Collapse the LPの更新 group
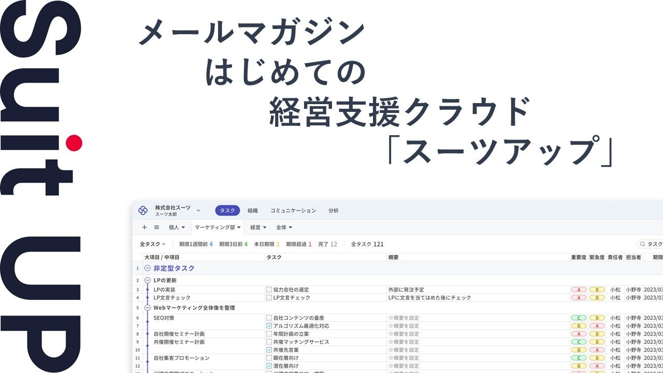 [148, 280]
